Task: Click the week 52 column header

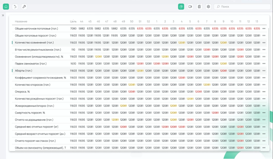Action: [148, 21]
